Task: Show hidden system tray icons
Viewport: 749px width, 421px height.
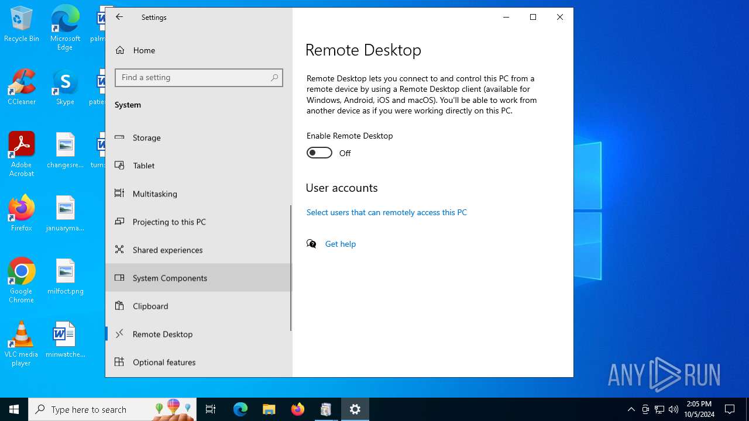Action: click(x=631, y=409)
